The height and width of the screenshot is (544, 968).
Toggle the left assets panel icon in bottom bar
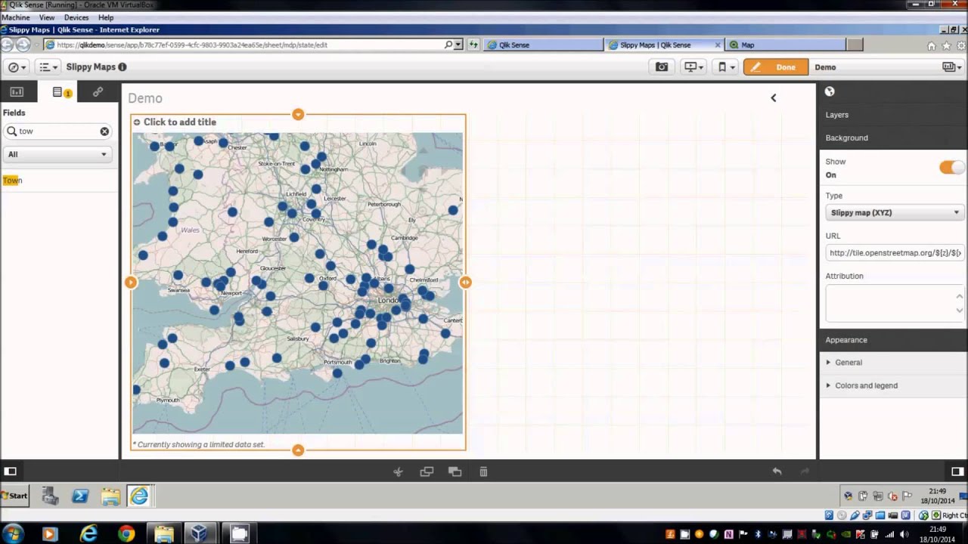coord(11,471)
